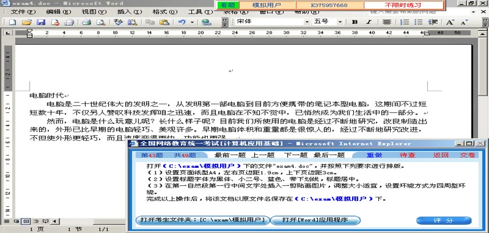Viewport: 489px width, 233px height.
Task: Switch to Print Layout view
Action: tap(27, 221)
